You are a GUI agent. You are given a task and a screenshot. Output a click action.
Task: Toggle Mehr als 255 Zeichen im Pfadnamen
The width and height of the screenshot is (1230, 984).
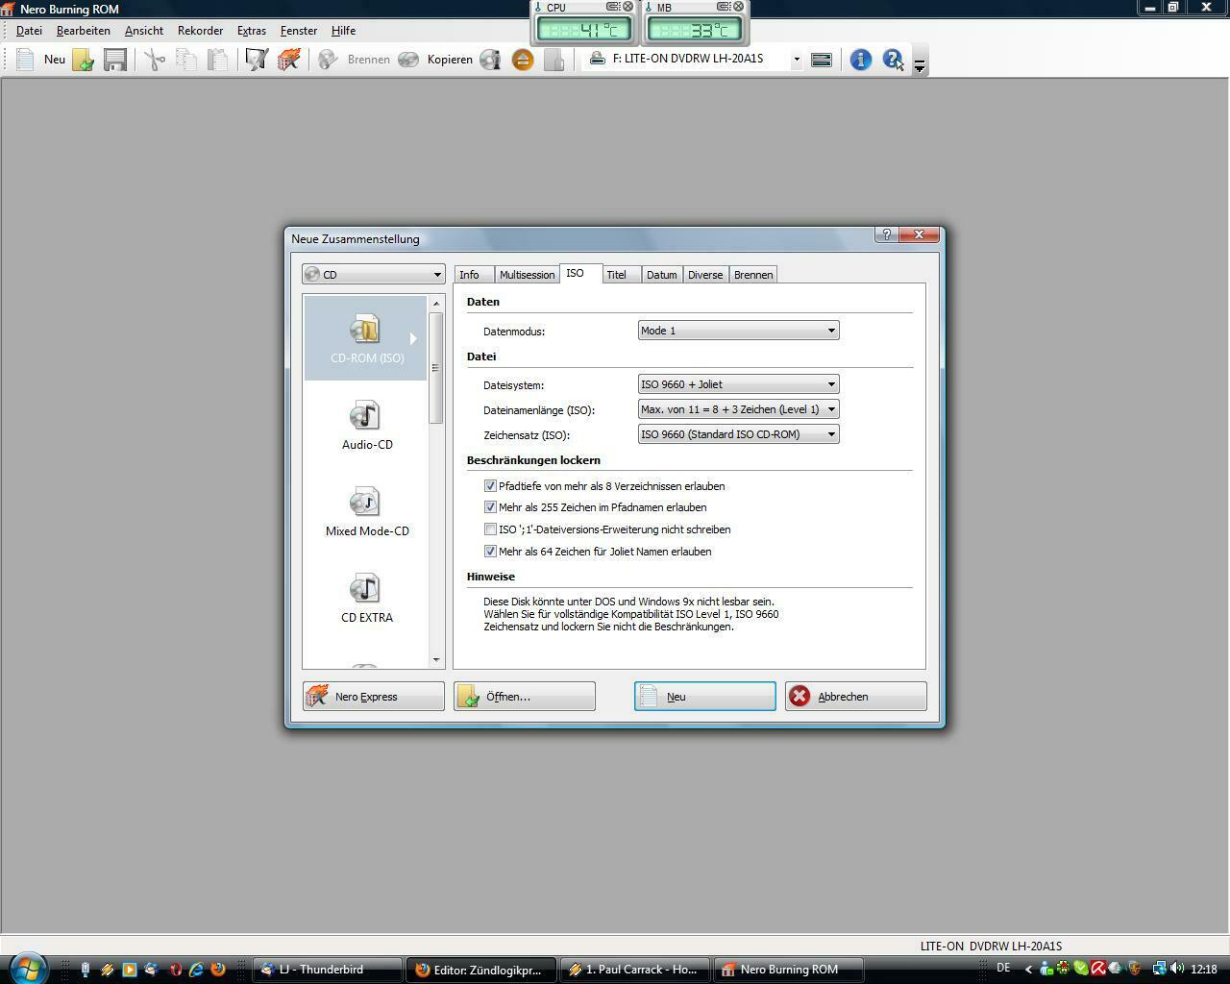coord(490,507)
